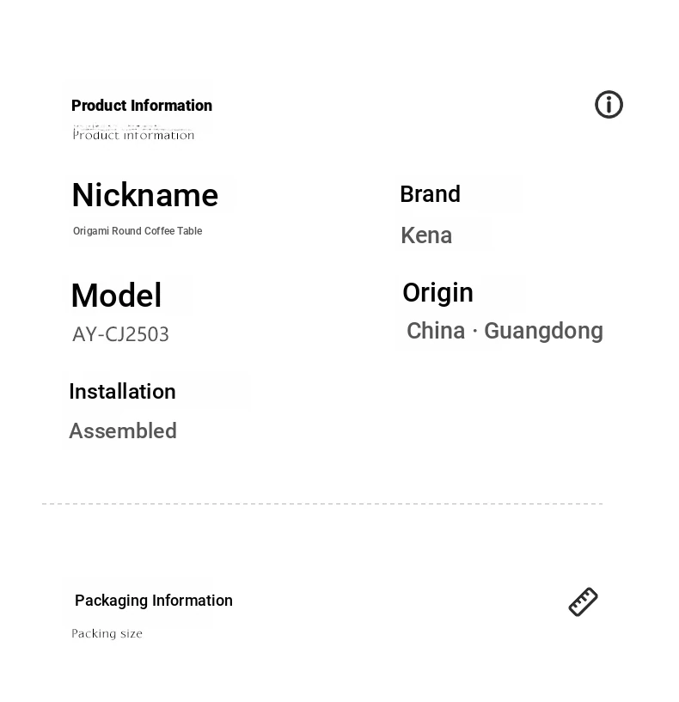Viewport: 679px width, 702px height.
Task: Click the word Guangdong in origin
Action: pos(544,332)
